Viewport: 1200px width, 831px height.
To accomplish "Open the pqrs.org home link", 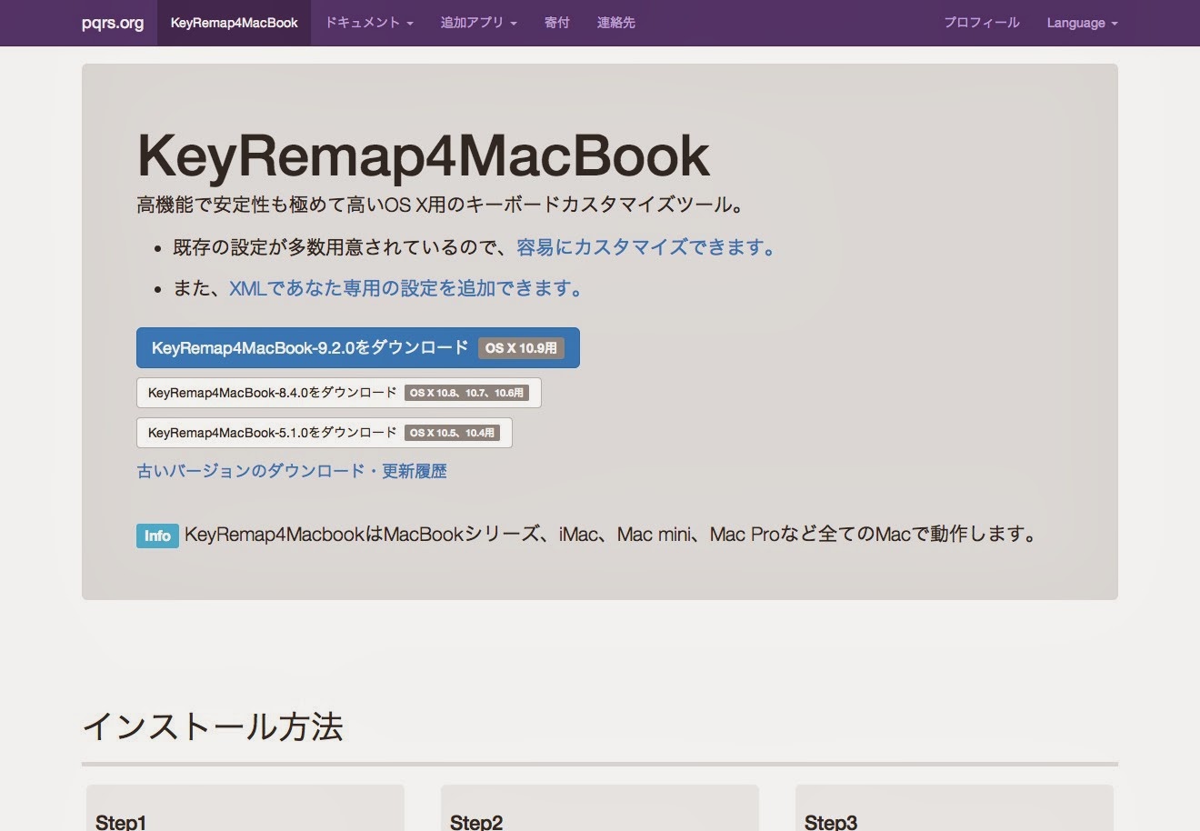I will coord(113,23).
